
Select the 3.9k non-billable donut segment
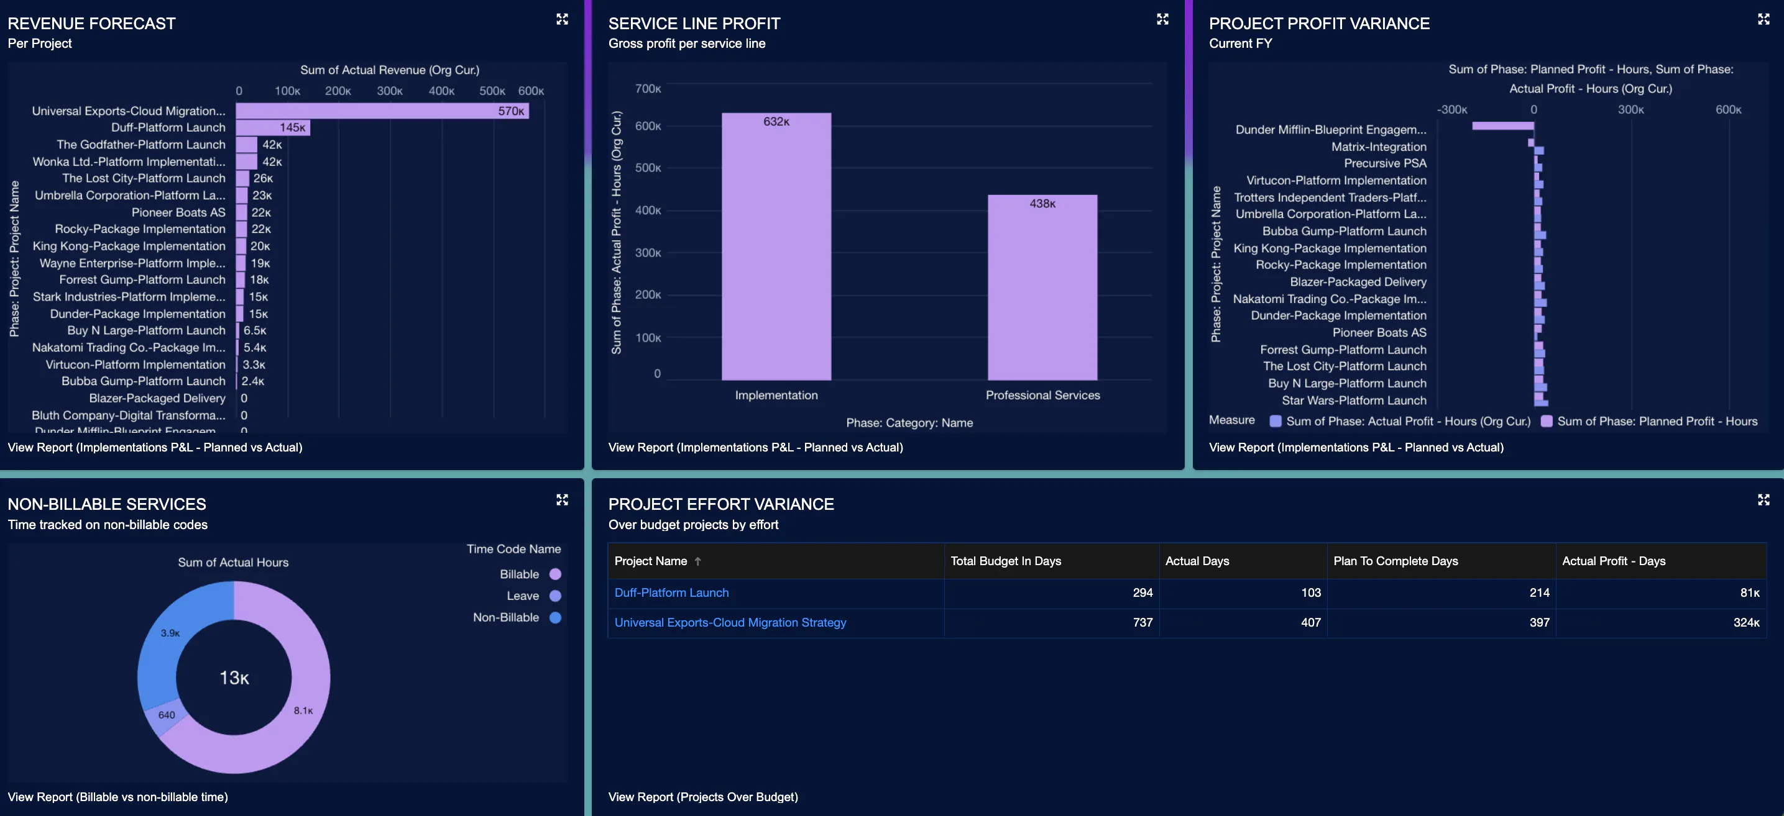[170, 633]
